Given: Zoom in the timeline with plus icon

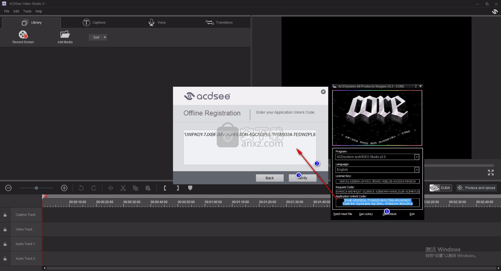Looking at the screenshot, I should pos(64,188).
